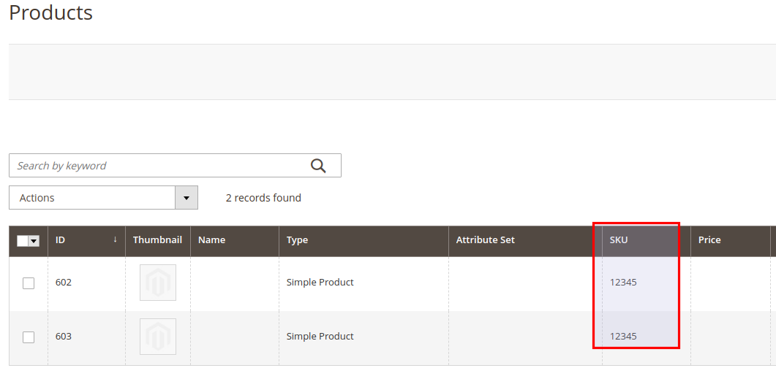The image size is (776, 387).
Task: Click the search magnifier icon
Action: pos(318,166)
